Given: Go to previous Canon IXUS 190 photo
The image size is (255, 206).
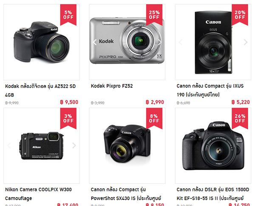Looking at the screenshot, I should pos(181,42).
